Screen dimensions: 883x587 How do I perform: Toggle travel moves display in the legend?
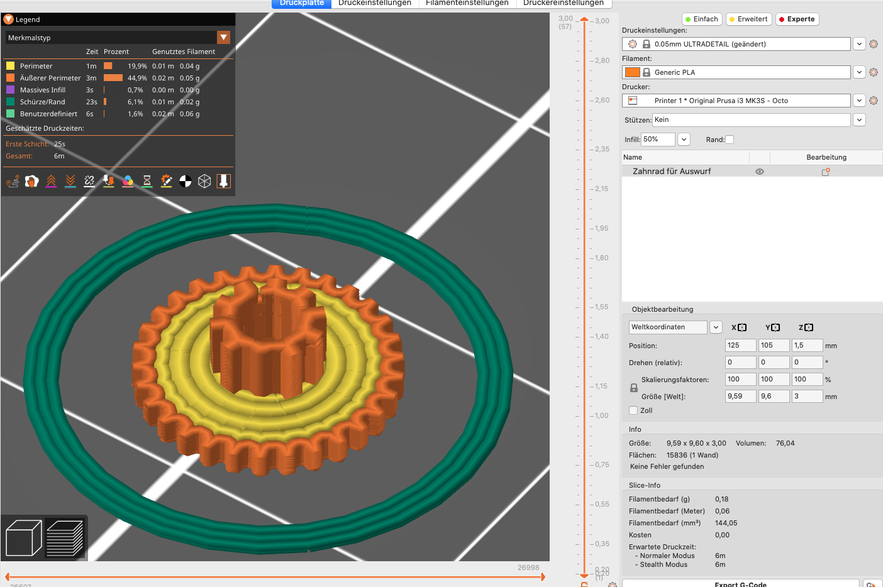[x=13, y=181]
